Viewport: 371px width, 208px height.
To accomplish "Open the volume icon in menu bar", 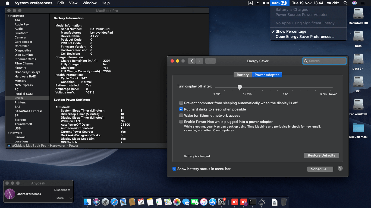I will click(266, 3).
